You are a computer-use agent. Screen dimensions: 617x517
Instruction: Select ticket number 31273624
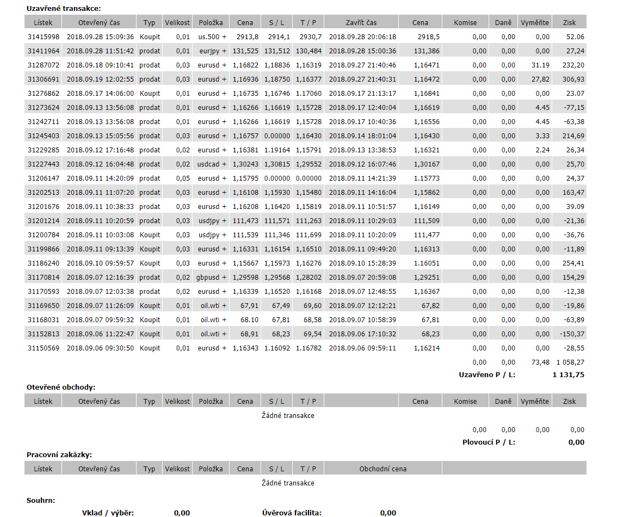(x=44, y=108)
